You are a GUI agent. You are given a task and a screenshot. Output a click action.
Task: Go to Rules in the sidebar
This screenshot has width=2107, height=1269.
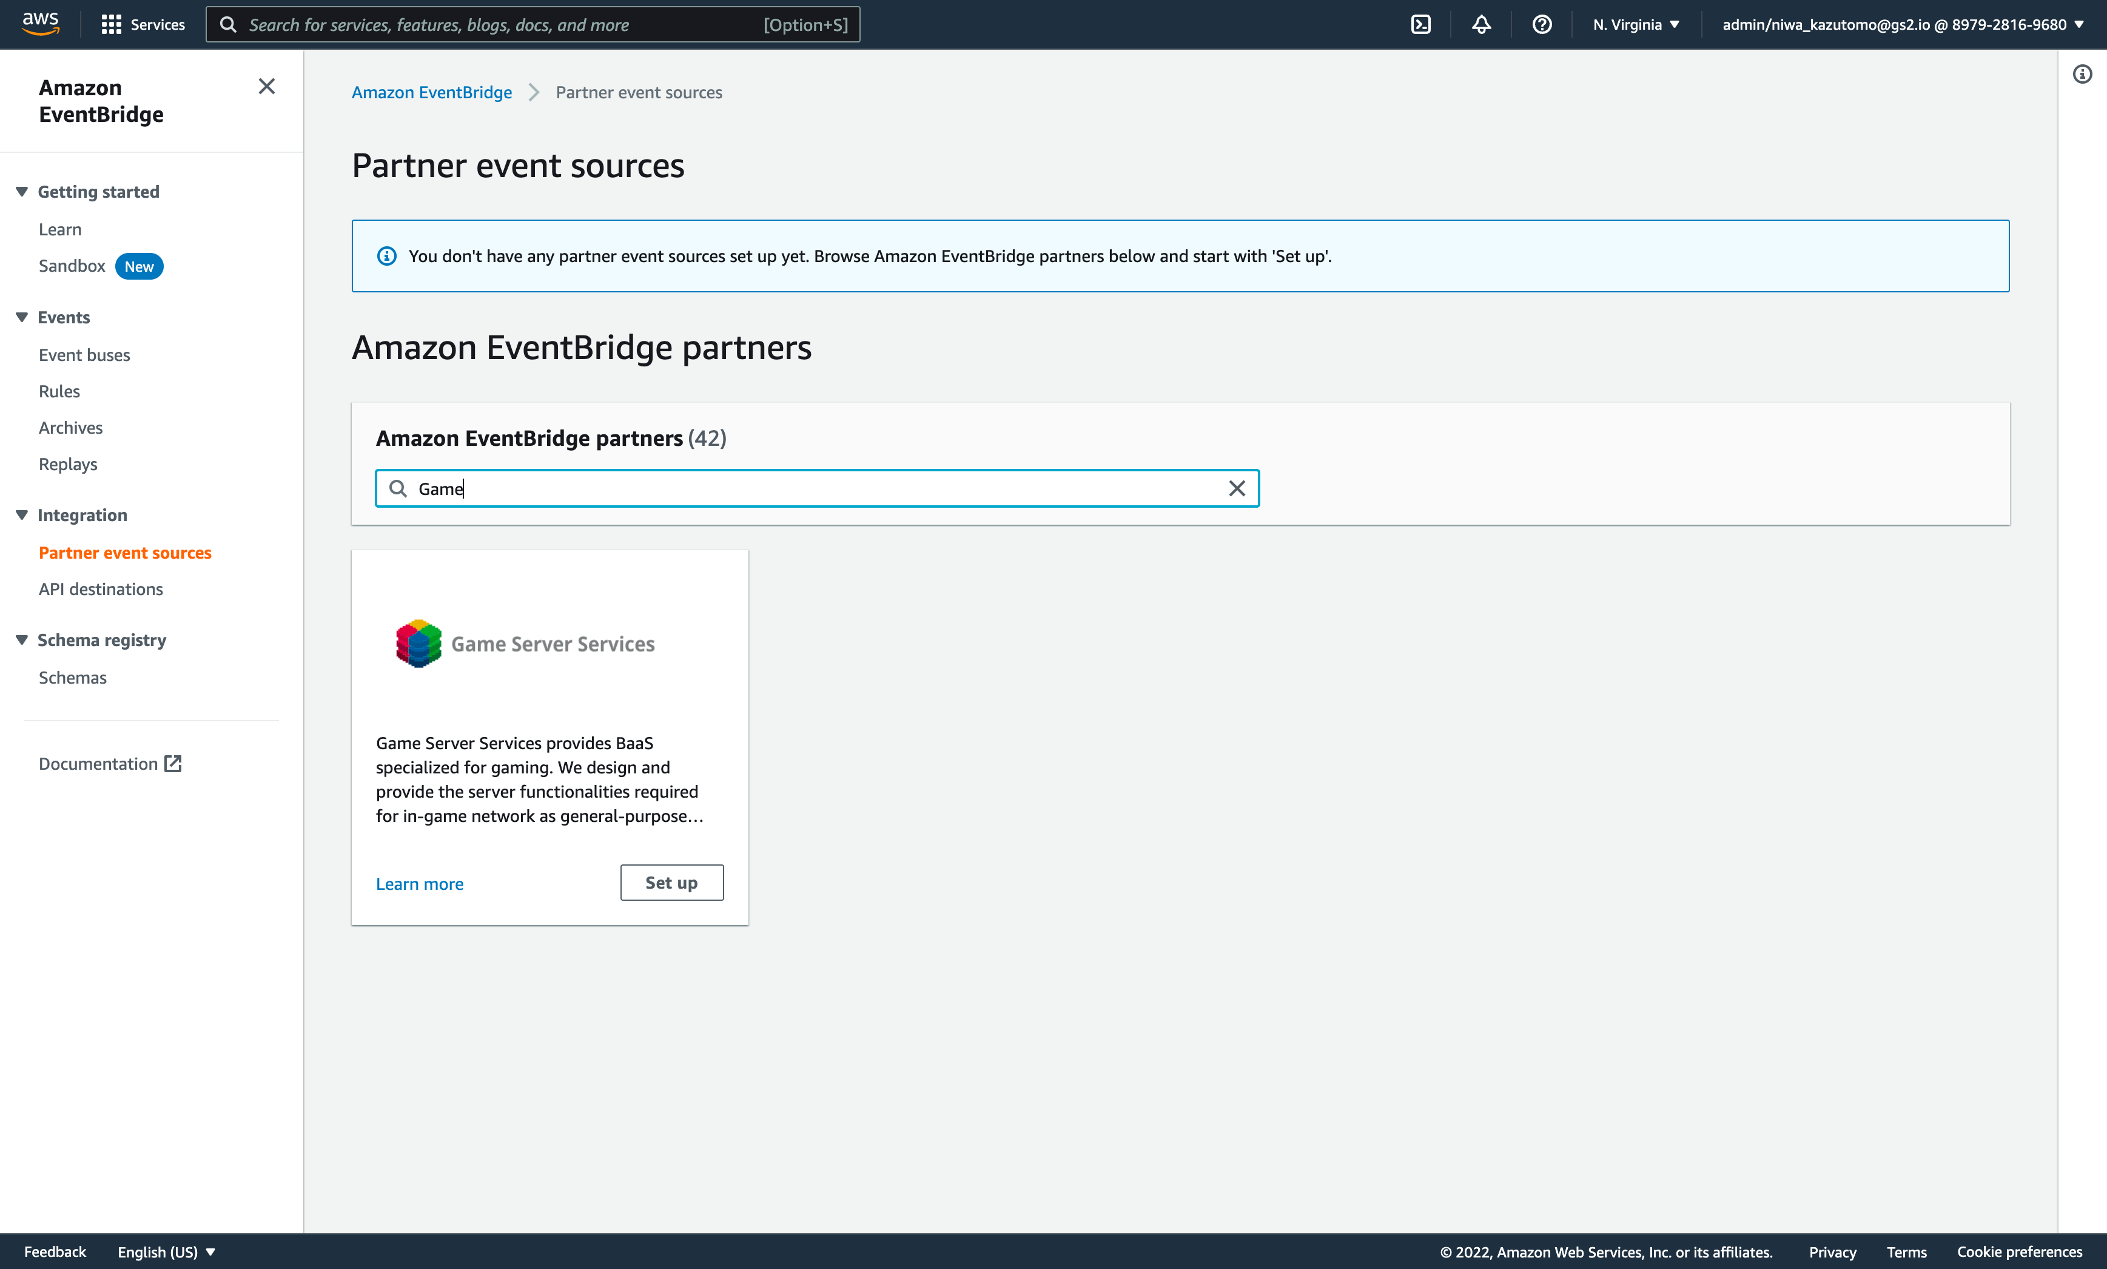[x=59, y=392]
